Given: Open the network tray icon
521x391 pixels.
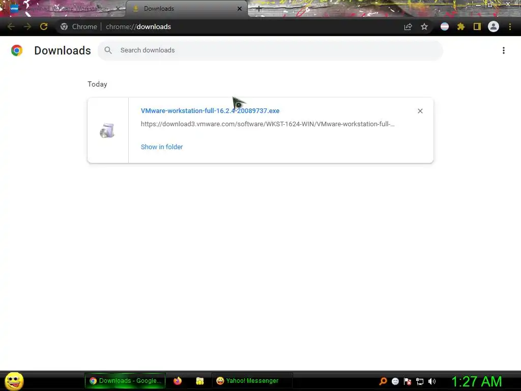Looking at the screenshot, I should pyautogui.click(x=420, y=381).
